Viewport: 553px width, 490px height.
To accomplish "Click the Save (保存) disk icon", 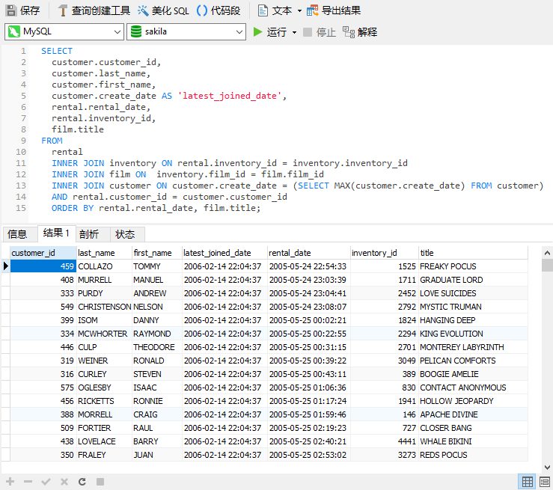I will (11, 10).
